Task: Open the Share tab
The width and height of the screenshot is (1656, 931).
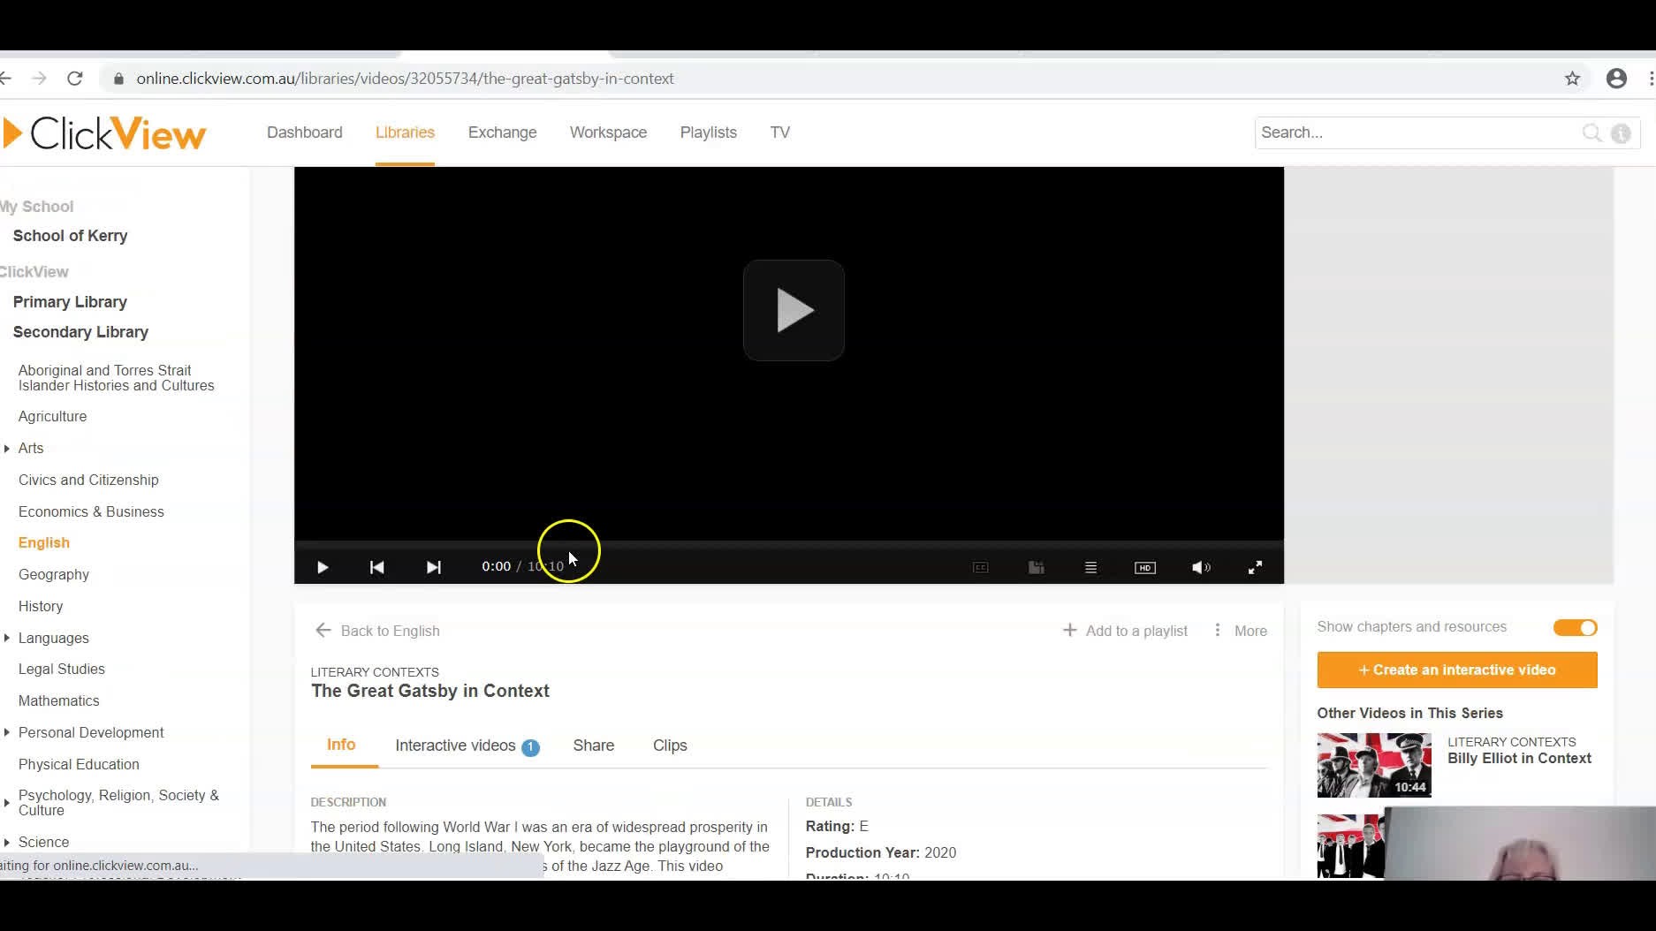Action: [x=593, y=746]
